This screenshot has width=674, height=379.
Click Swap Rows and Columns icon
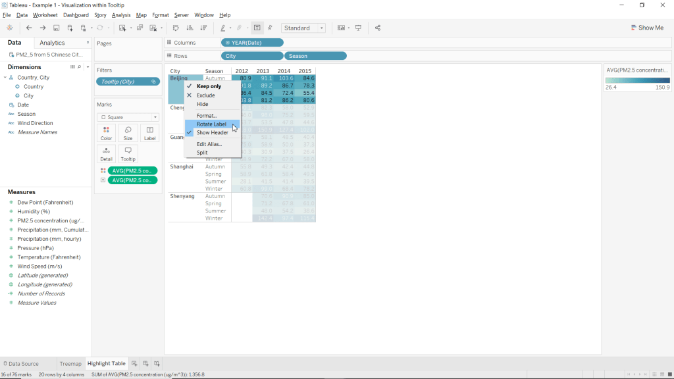coord(176,28)
